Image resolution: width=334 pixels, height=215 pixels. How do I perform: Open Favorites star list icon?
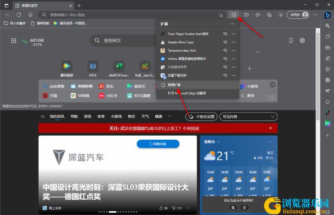[x=258, y=15]
